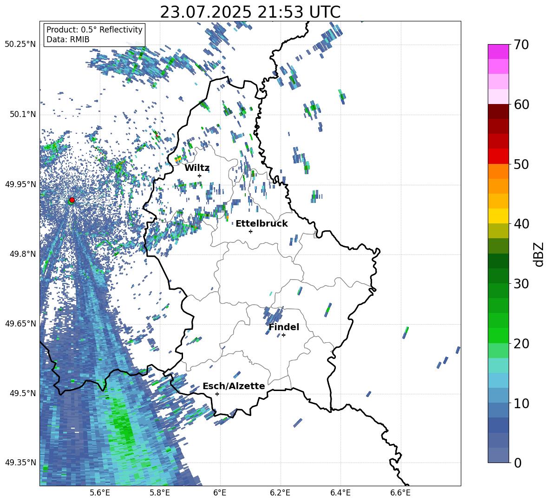
Task: Click the 6.4°E longitude label
Action: [340, 493]
